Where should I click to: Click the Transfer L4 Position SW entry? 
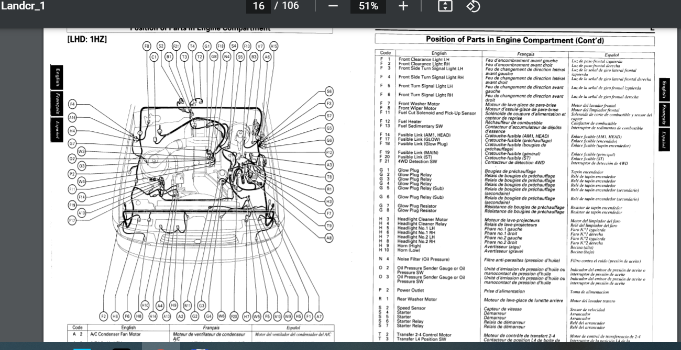tap(423, 339)
